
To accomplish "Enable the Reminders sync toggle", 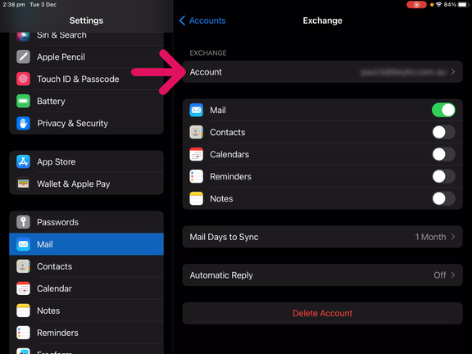I will click(443, 176).
